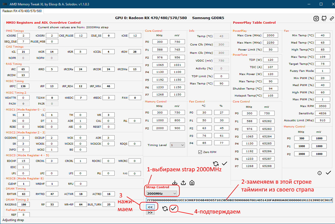This screenshot has height=224, width=335.
Task: Click the tRFC value field
Action: 23,86
